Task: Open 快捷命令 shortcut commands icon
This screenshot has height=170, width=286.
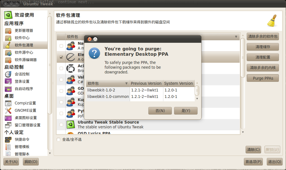Action: pos(8,140)
